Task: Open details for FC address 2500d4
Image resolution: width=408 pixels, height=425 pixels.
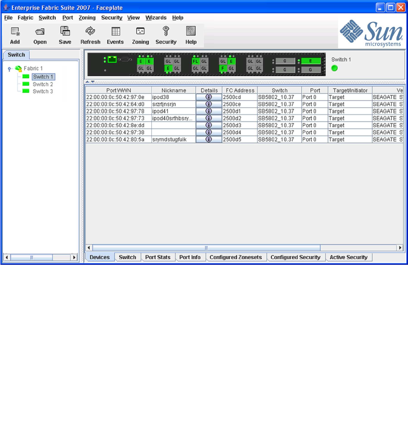Action: (208, 132)
